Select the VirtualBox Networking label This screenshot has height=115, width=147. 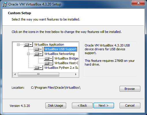(59, 54)
